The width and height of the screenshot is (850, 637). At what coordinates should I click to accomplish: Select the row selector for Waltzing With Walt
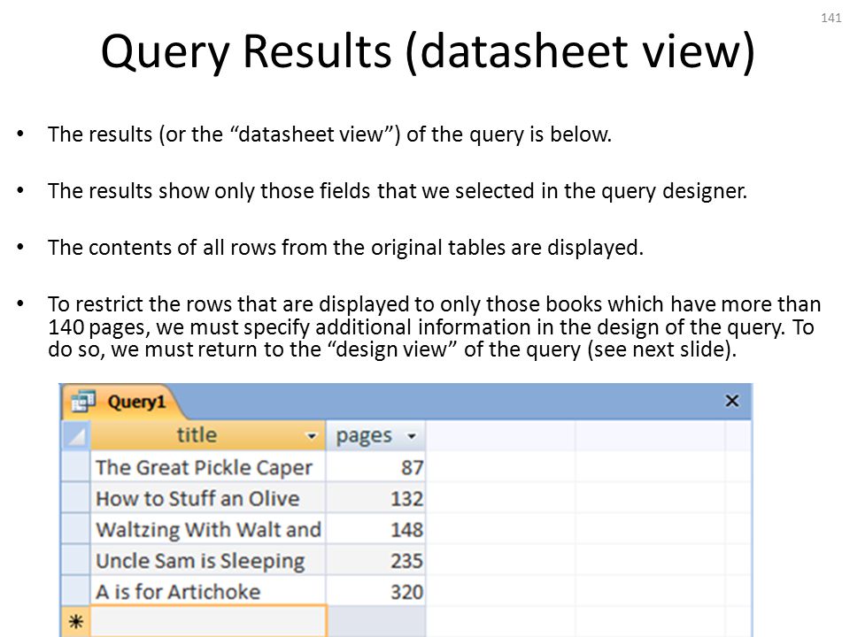coord(76,529)
